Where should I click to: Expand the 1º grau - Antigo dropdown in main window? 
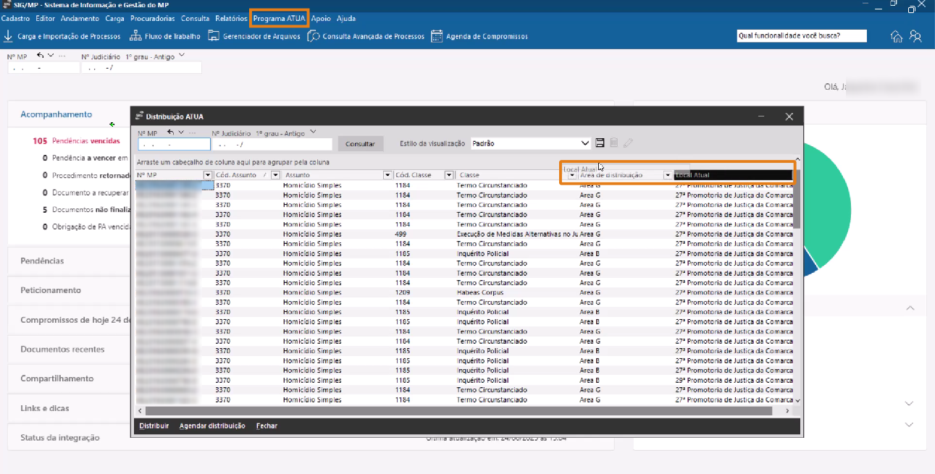[181, 55]
